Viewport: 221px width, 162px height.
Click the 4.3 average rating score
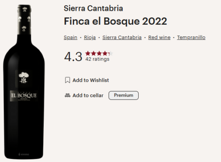[x=73, y=57]
